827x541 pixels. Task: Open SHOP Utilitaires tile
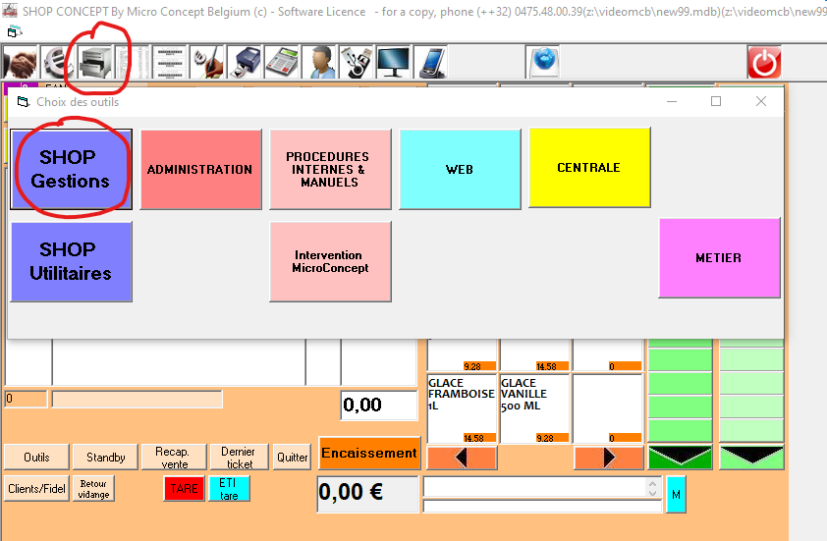71,261
